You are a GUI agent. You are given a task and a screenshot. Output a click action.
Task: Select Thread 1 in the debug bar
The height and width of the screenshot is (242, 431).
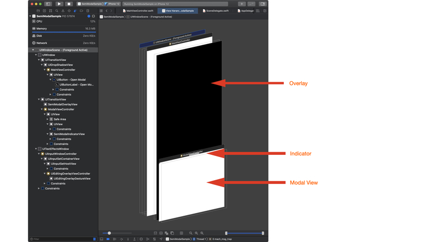(x=199, y=239)
